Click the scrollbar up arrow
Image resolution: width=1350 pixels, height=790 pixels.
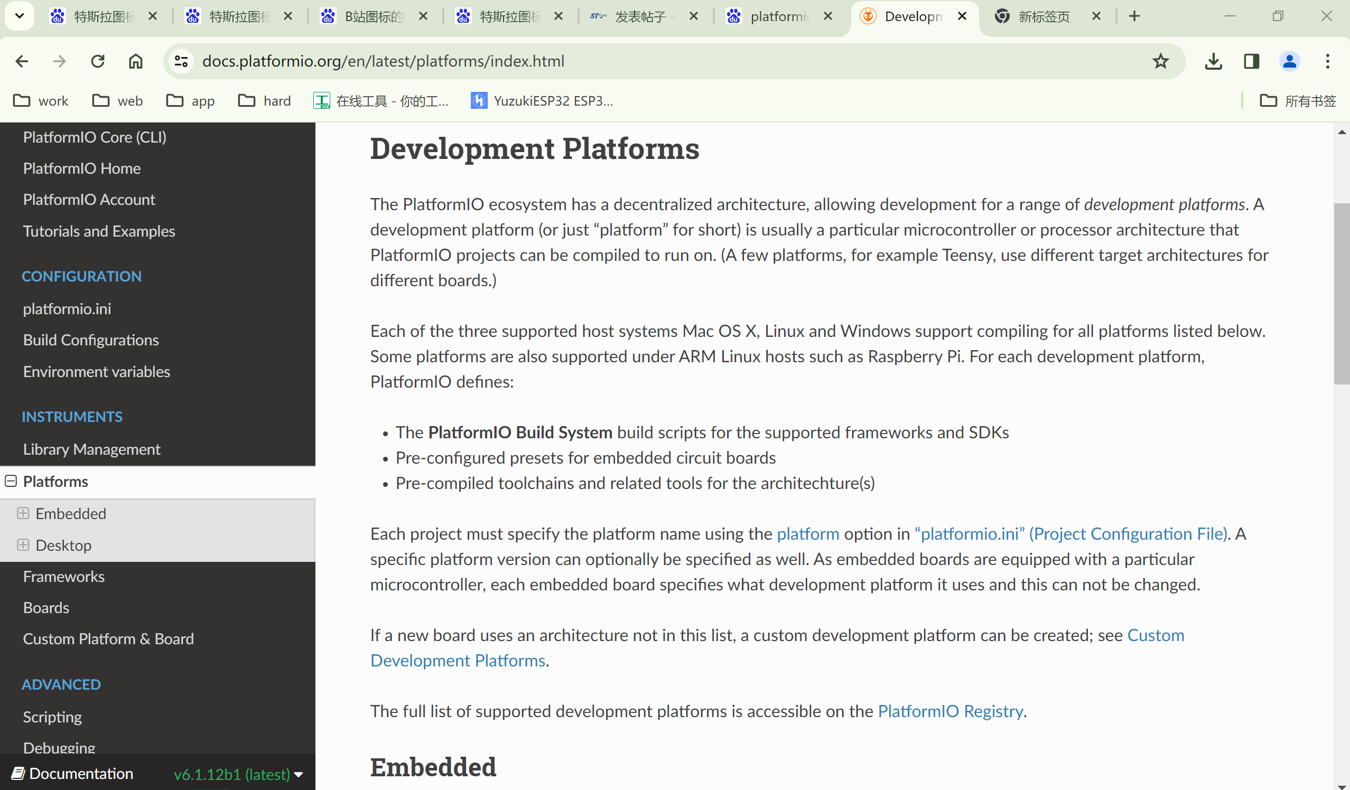pyautogui.click(x=1342, y=131)
